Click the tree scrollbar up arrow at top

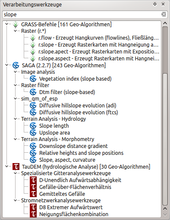click(x=165, y=23)
